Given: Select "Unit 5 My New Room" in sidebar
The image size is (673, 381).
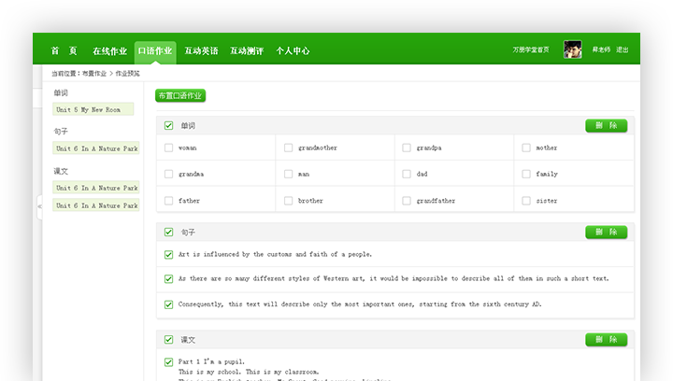Looking at the screenshot, I should (x=93, y=109).
